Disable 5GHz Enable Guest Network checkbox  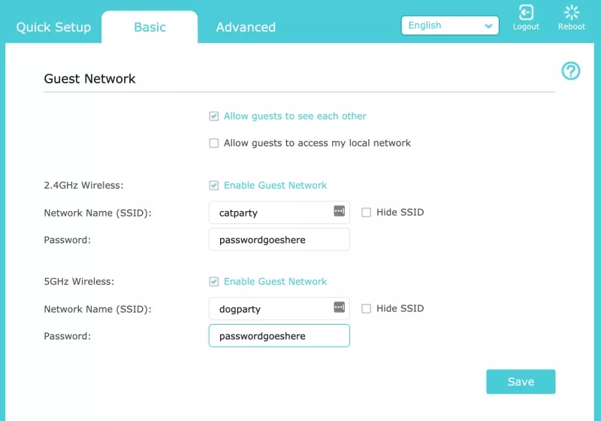tap(214, 282)
